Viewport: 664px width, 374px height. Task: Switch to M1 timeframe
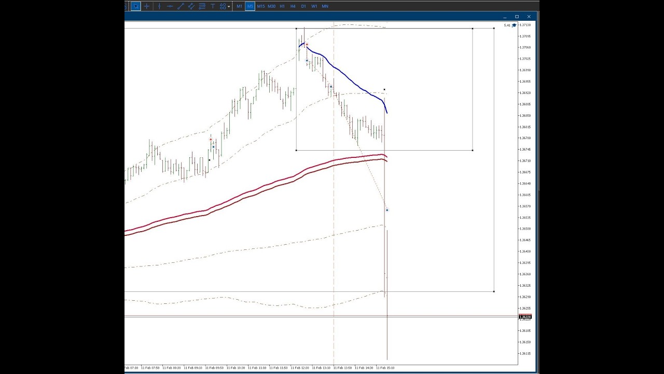(x=240, y=6)
